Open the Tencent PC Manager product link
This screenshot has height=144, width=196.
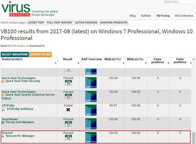[x=20, y=136]
